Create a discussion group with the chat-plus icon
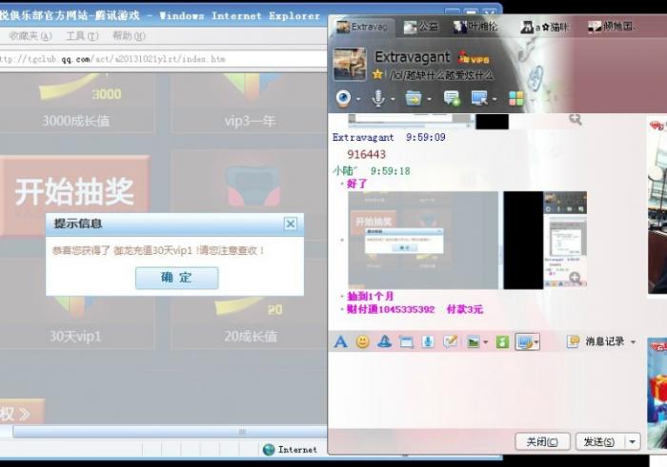This screenshot has width=667, height=467. pyautogui.click(x=452, y=99)
